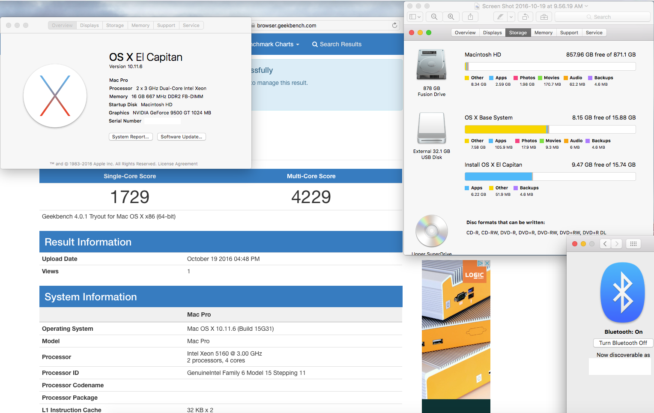Open the Preview sidebar view menu button
Screen dimensions: 654x413
click(x=415, y=17)
